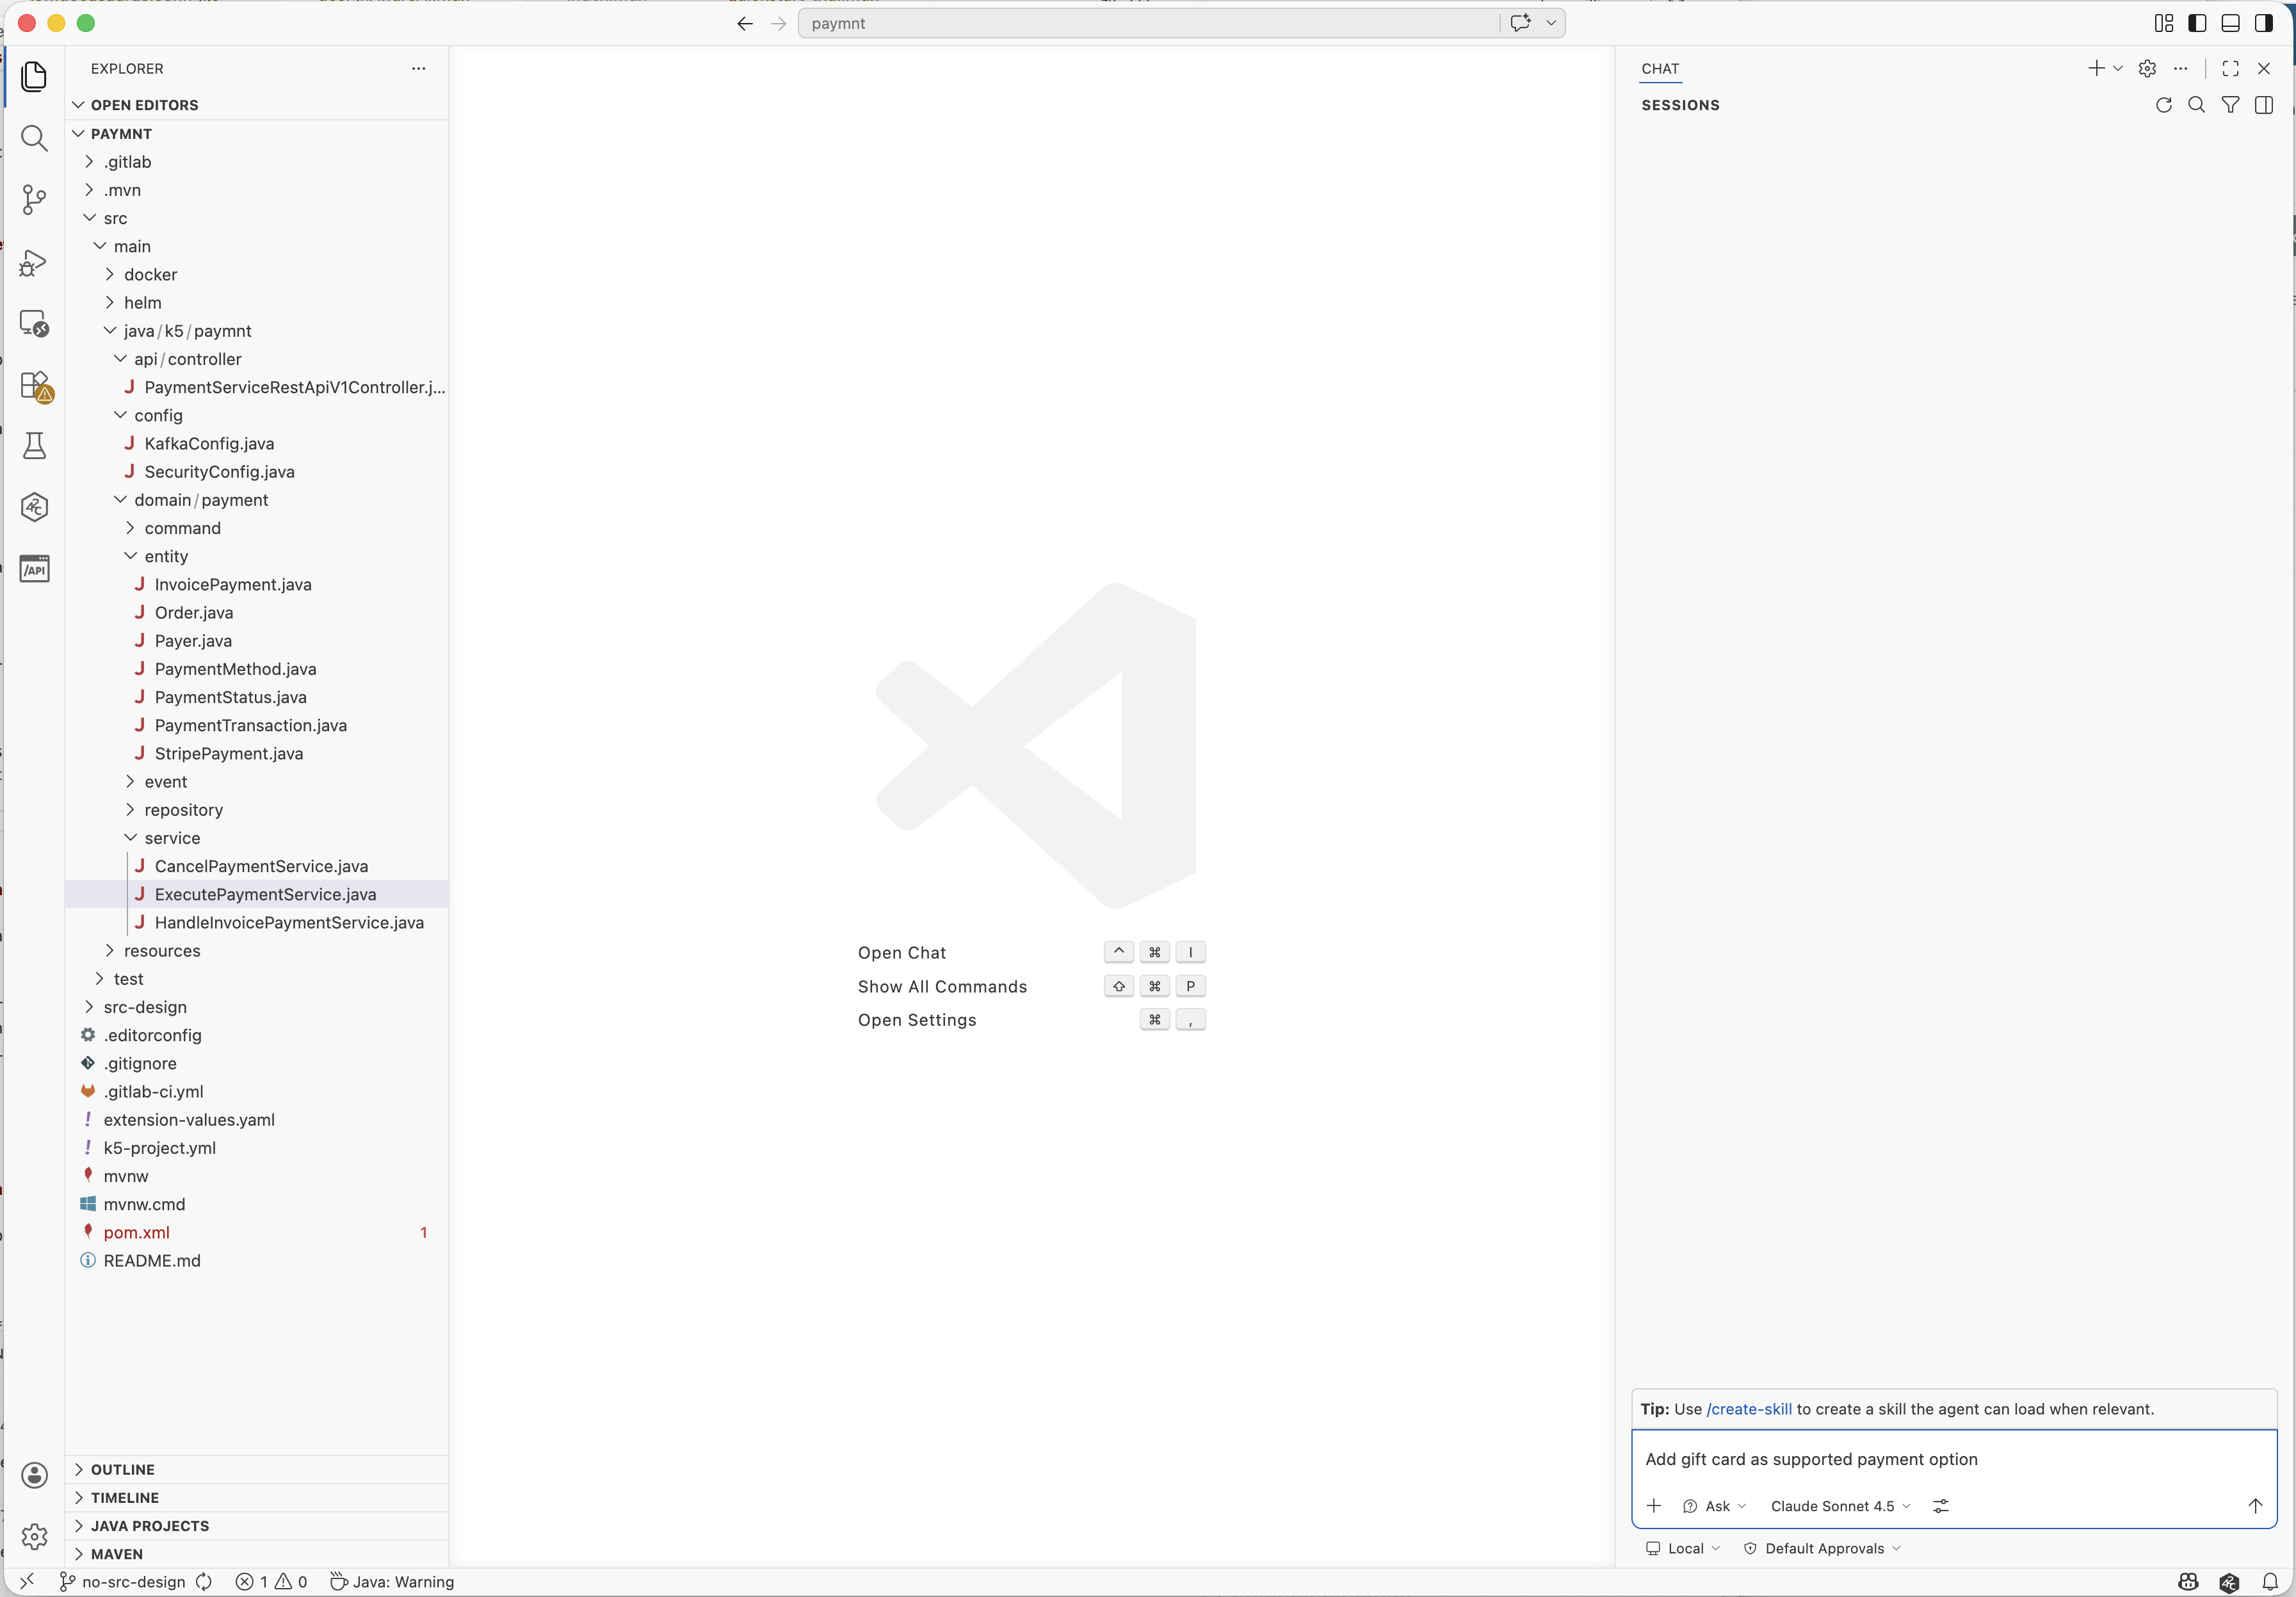Collapse the OPEN EDITORS section
The width and height of the screenshot is (2296, 1597).
click(x=257, y=105)
